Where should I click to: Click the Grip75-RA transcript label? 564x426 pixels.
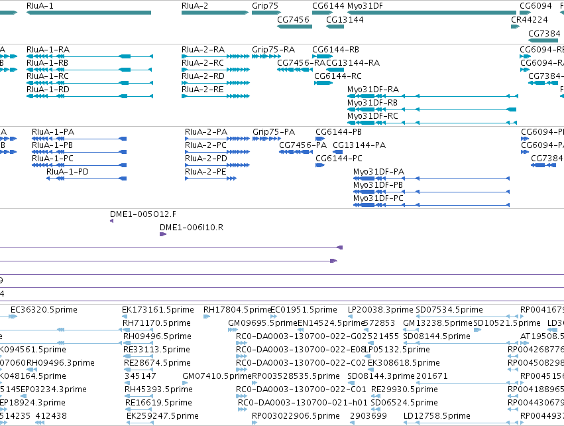[x=273, y=50]
